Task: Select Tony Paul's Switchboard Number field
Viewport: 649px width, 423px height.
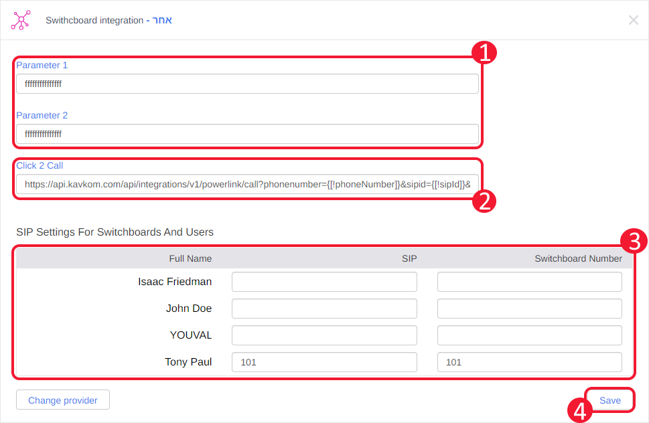Action: click(529, 362)
